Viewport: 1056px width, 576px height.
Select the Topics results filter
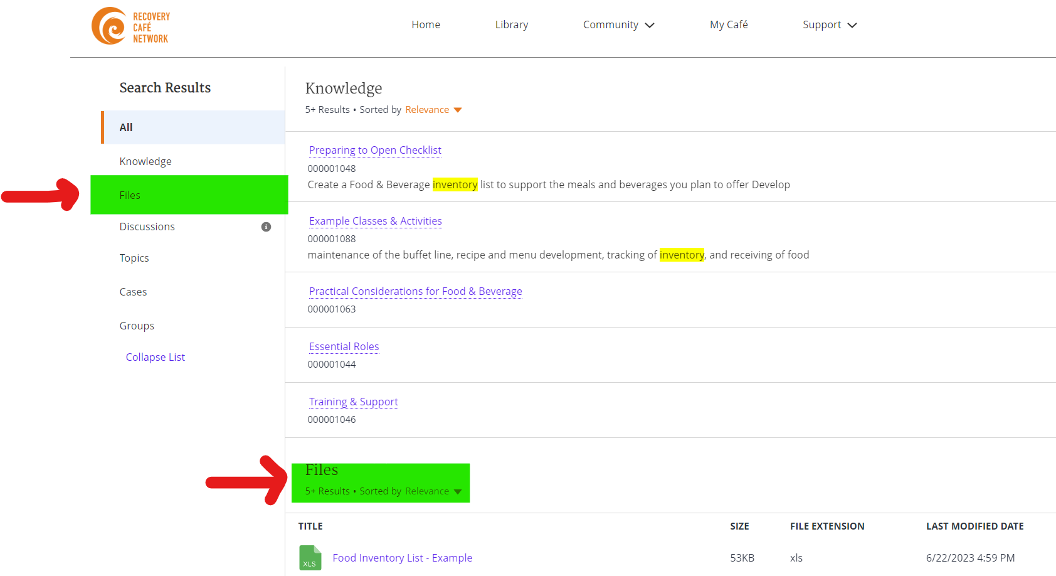tap(134, 258)
